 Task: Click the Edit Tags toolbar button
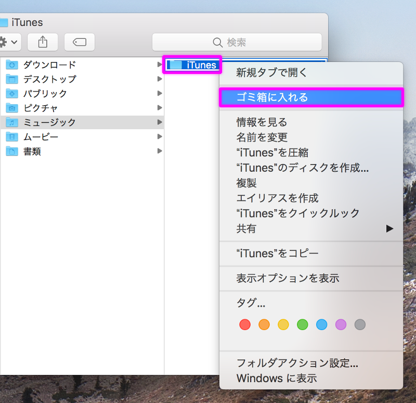tap(80, 42)
